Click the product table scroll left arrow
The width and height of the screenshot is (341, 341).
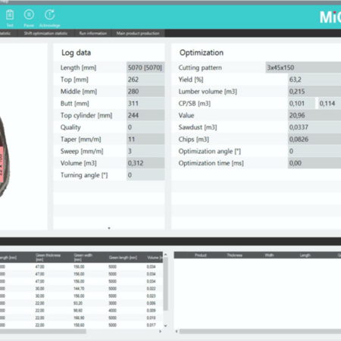177,331
